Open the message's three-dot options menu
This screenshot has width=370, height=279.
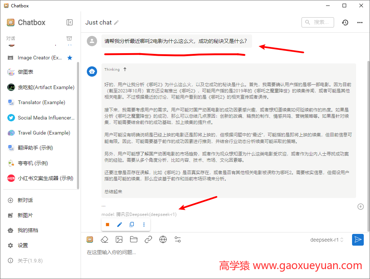pyautogui.click(x=144, y=224)
